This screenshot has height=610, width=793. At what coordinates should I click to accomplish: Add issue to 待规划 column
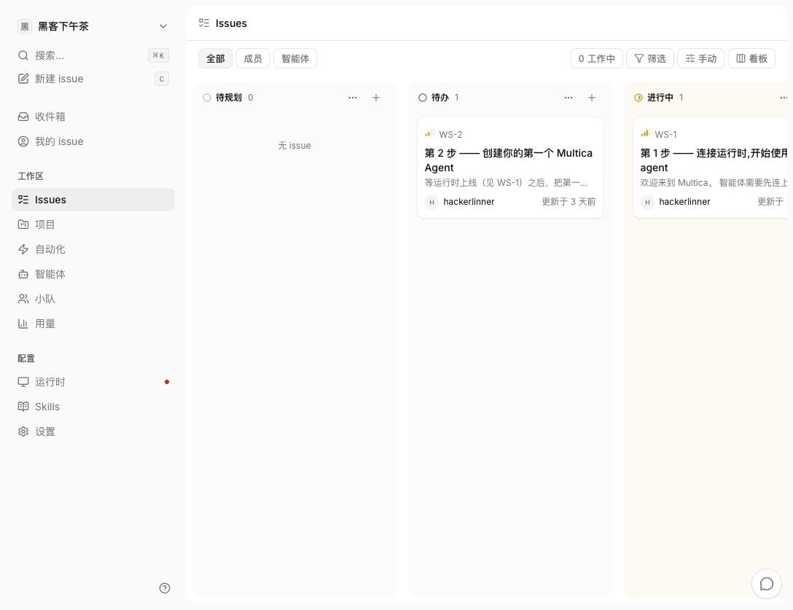click(376, 98)
